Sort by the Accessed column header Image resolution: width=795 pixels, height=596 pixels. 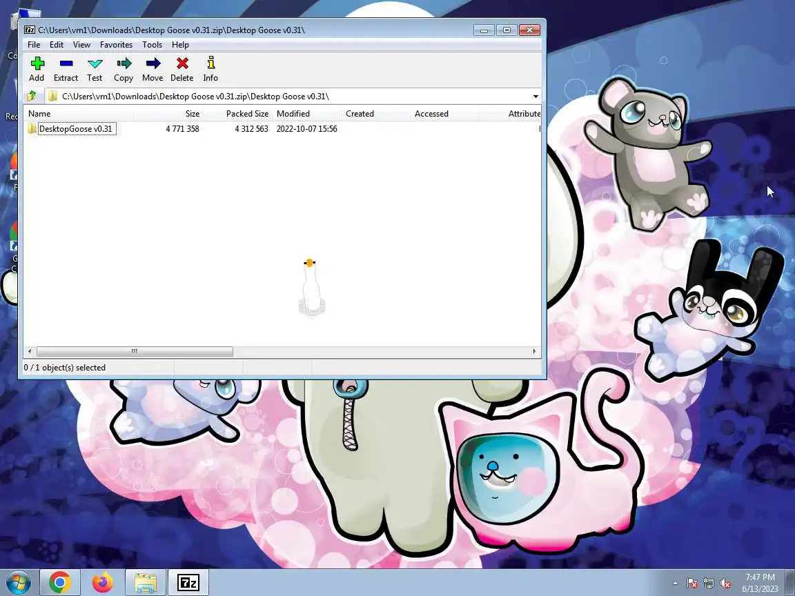point(444,114)
